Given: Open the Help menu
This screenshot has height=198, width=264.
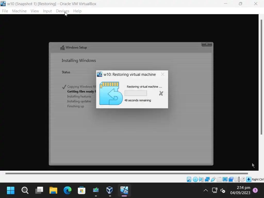Looking at the screenshot, I should (77, 11).
